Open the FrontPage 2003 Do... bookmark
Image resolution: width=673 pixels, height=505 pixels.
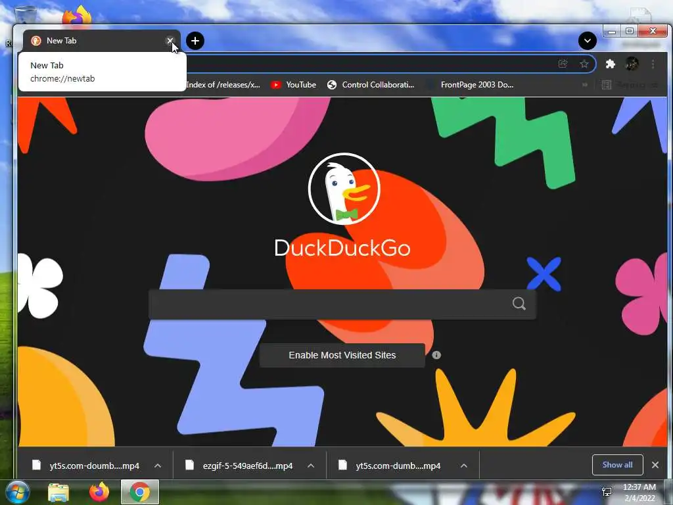point(470,85)
